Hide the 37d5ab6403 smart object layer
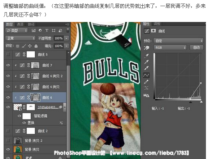The image size is (207, 159). 8,107
